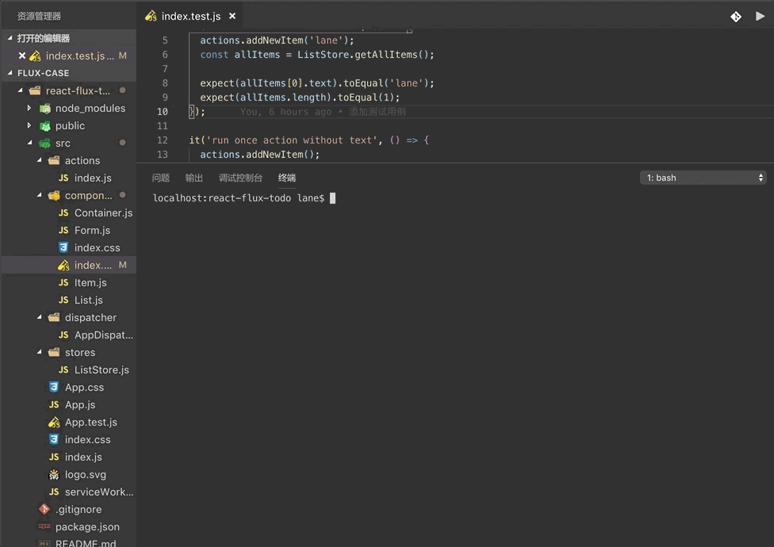The image size is (774, 547).
Task: Collapse the dispatcher folder arrow
Action: coord(39,317)
